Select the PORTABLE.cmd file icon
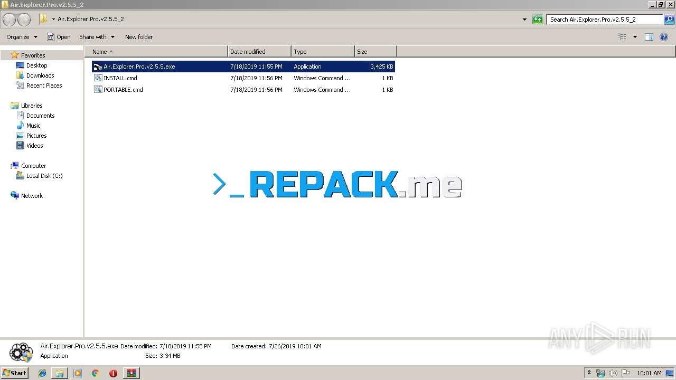The height and width of the screenshot is (380, 676). [98, 90]
